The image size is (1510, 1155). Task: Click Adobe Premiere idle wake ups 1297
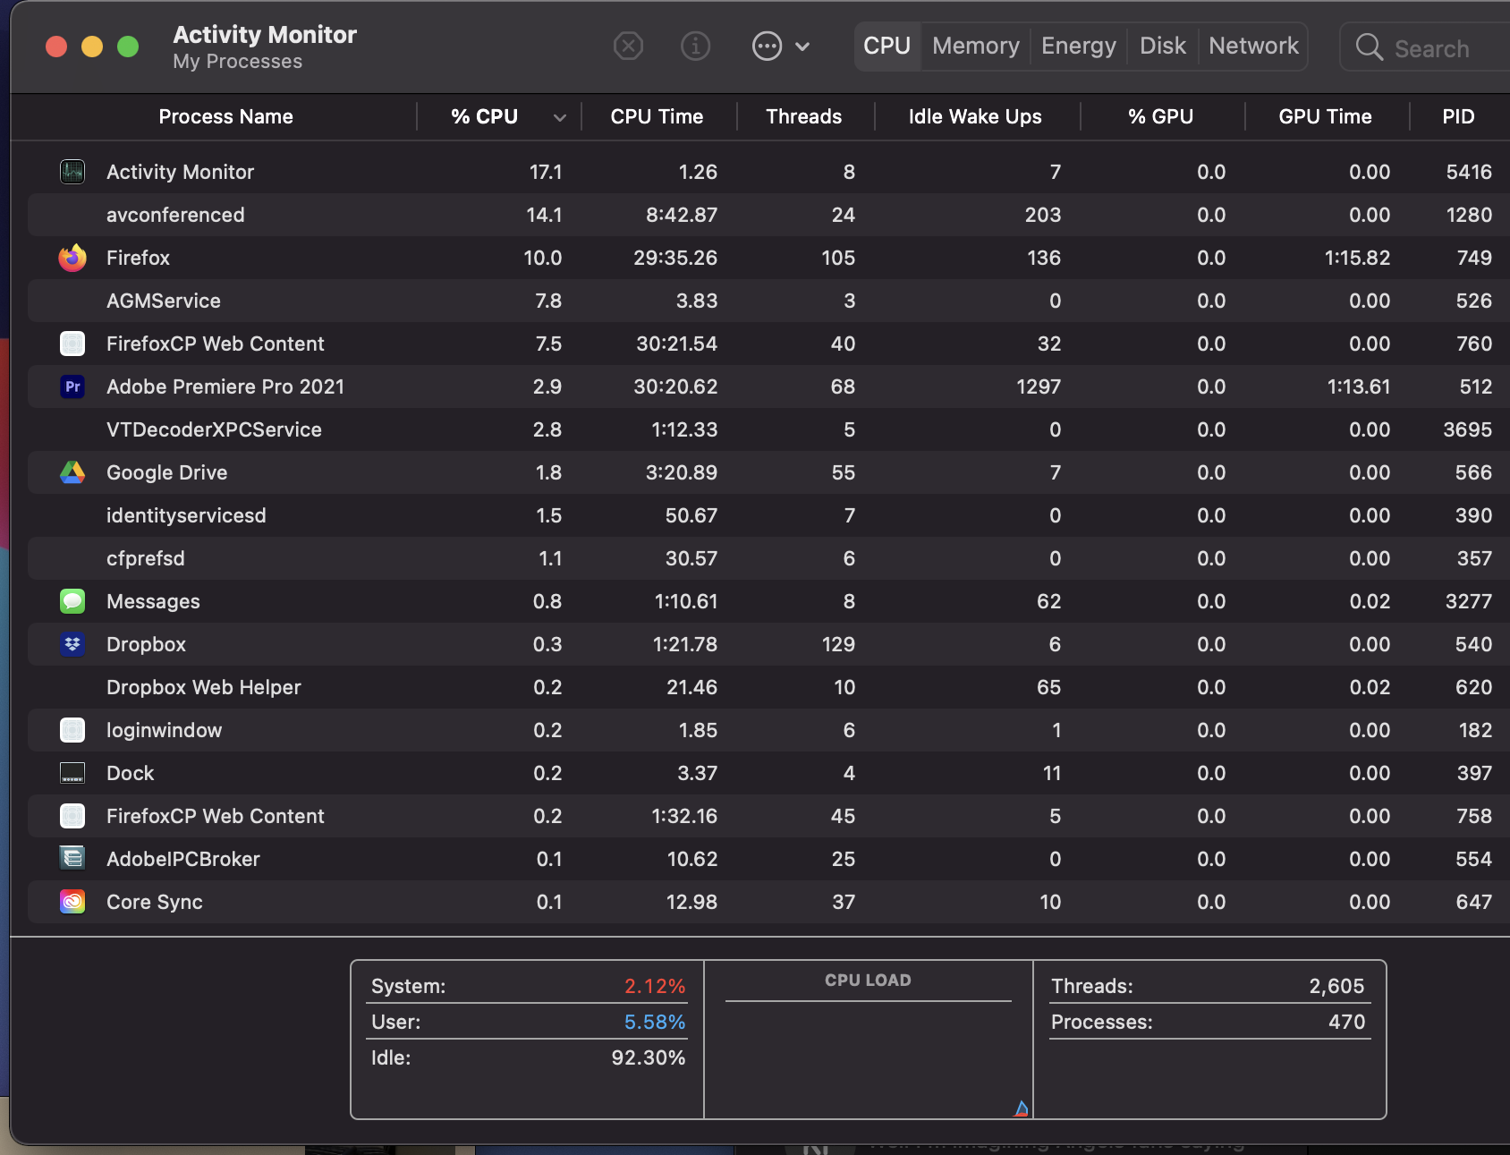point(1039,386)
